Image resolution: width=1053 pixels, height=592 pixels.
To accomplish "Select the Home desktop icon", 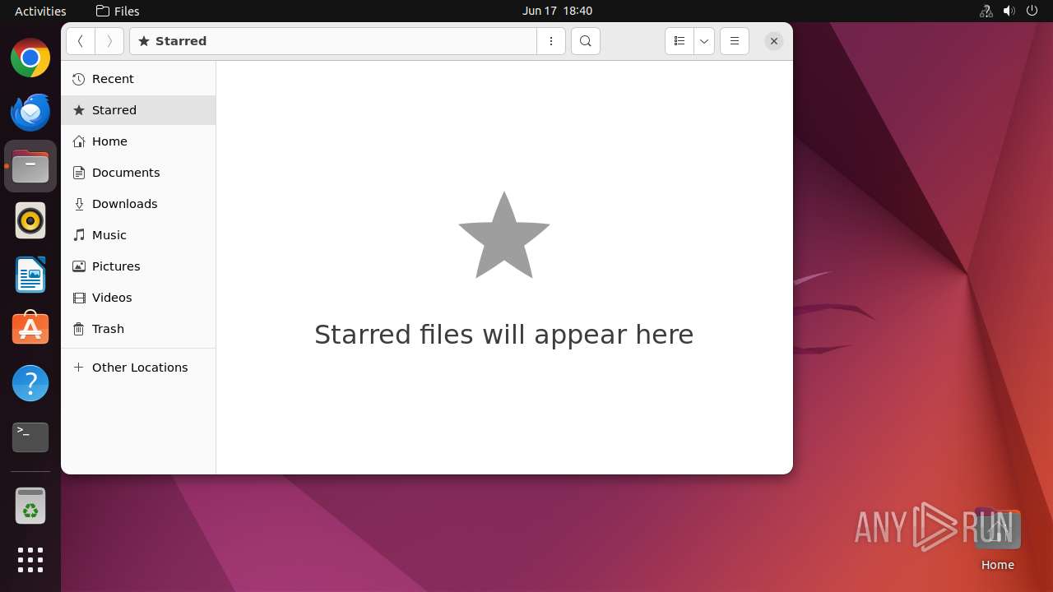I will [997, 539].
